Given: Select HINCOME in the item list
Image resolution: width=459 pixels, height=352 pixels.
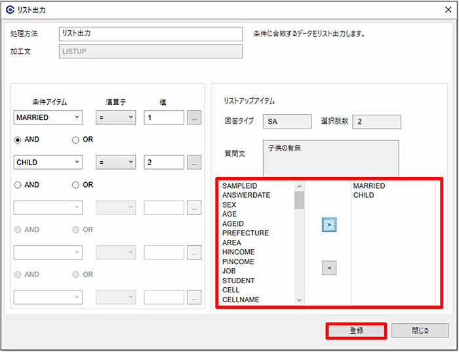Looking at the screenshot, I should [x=239, y=252].
